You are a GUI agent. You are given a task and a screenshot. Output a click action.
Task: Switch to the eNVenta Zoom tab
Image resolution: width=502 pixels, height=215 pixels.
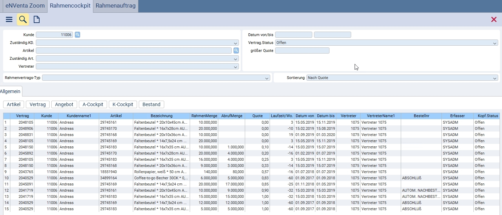coord(25,6)
